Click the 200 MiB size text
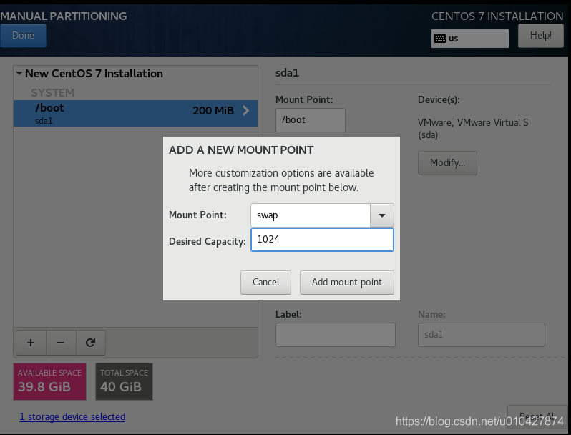Image resolution: width=571 pixels, height=435 pixels. pos(213,111)
